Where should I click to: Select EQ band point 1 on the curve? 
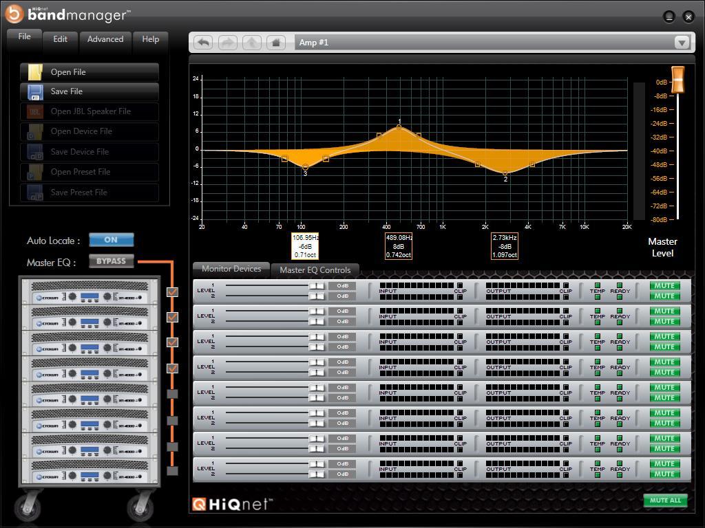[x=399, y=127]
